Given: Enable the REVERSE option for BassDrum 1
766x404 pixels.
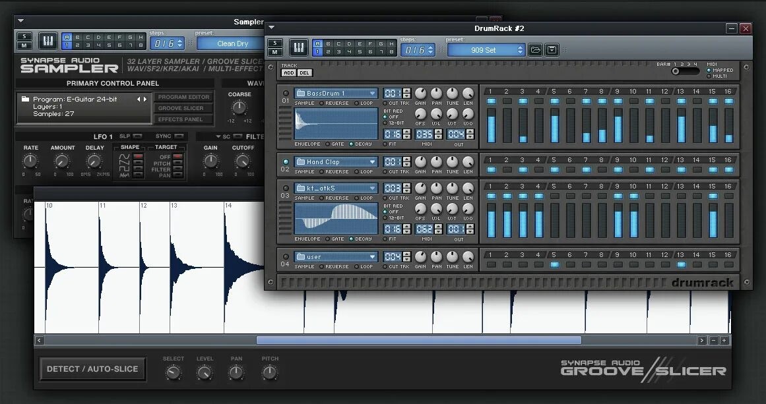Looking at the screenshot, I should click(322, 103).
